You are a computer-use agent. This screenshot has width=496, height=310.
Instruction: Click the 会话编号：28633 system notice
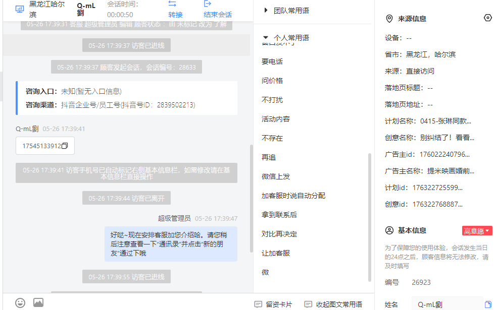pyautogui.click(x=127, y=67)
